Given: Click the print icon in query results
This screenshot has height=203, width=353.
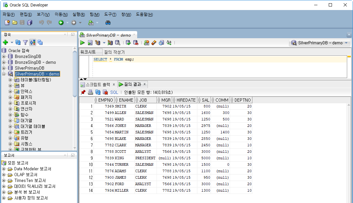Looking at the screenshot, I should [91, 92].
